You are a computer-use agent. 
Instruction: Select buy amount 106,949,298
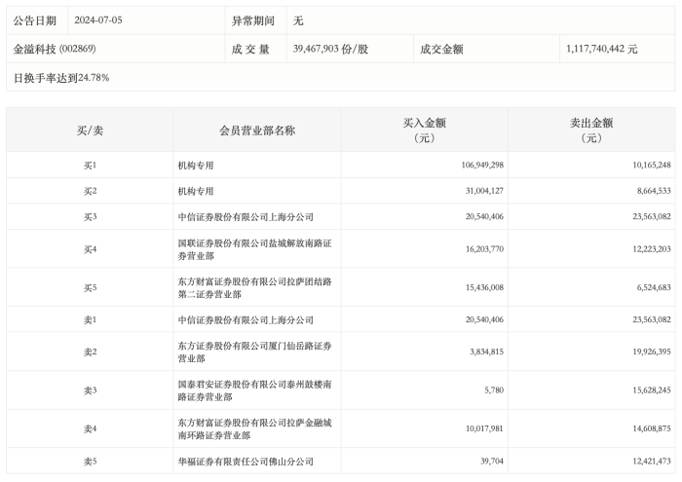(x=482, y=166)
